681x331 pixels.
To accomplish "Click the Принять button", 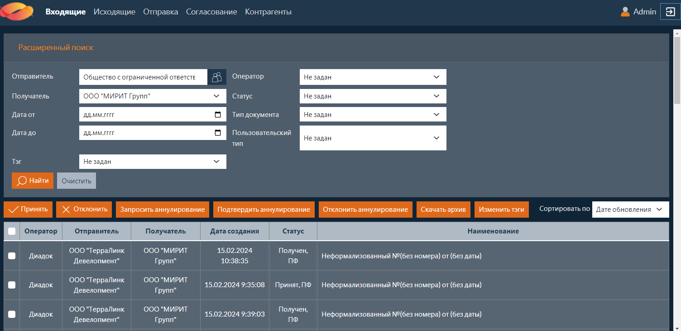I will pos(28,210).
